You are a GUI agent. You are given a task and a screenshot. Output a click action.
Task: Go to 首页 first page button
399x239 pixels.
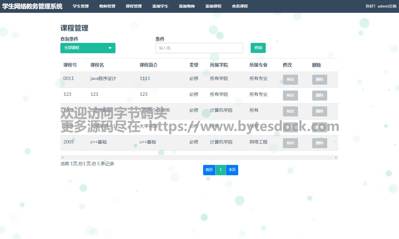(x=209, y=170)
